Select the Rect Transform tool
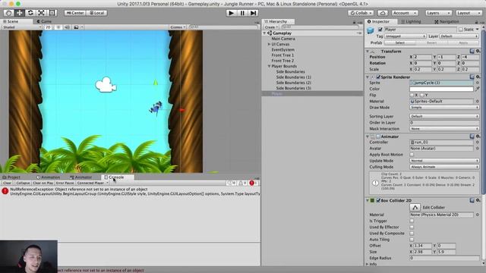The height and width of the screenshot is (273, 486). point(52,13)
